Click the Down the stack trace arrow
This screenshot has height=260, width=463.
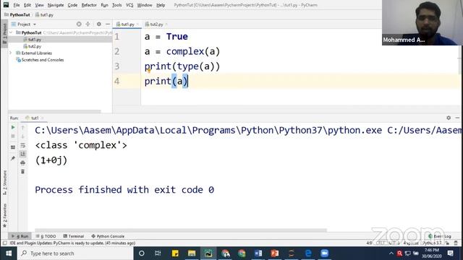(x=22, y=136)
